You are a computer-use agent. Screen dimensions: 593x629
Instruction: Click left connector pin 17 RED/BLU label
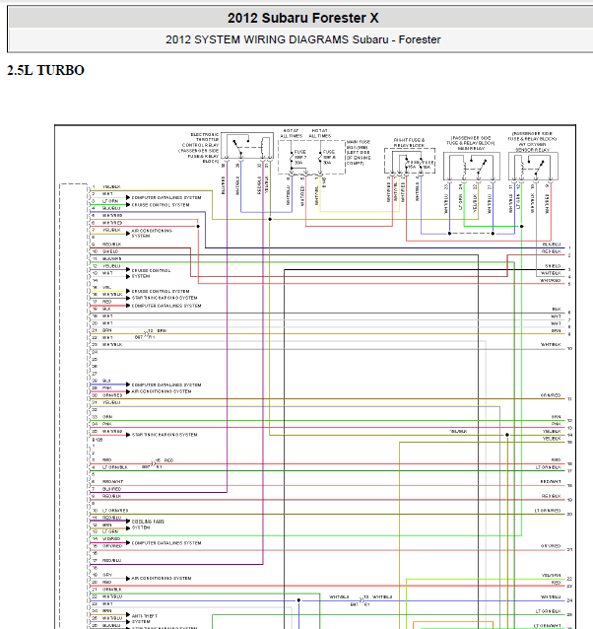[111, 561]
